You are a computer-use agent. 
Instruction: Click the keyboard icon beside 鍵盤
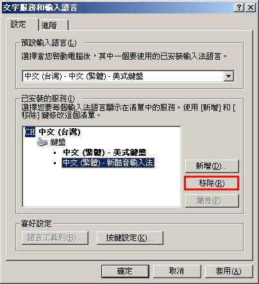pos(42,142)
